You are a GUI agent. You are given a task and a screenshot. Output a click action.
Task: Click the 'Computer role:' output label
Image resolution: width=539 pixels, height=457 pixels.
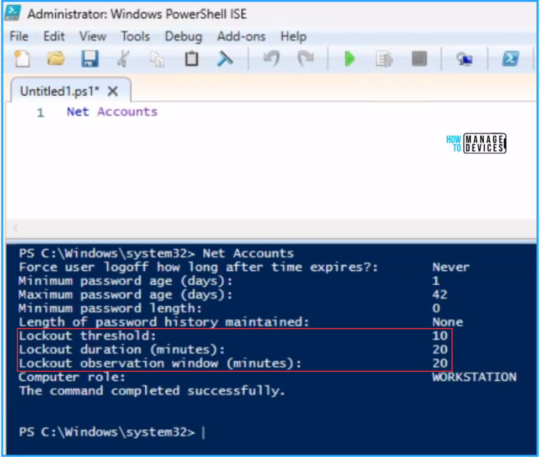(72, 377)
